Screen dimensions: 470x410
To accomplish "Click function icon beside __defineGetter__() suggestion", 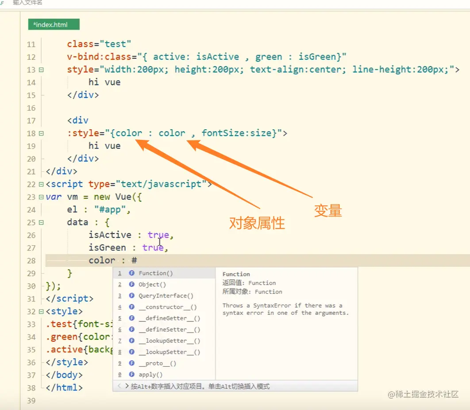I will [x=131, y=318].
